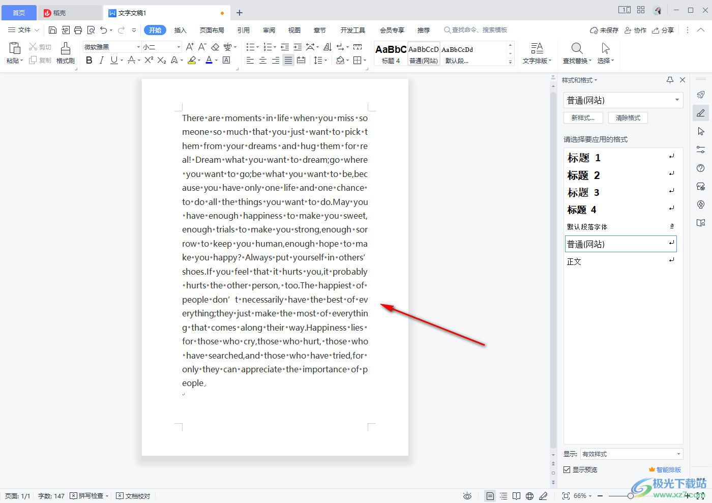Screen dimensions: 712x503
Task: Open the rocket icon in right sidebar
Action: coord(701,95)
